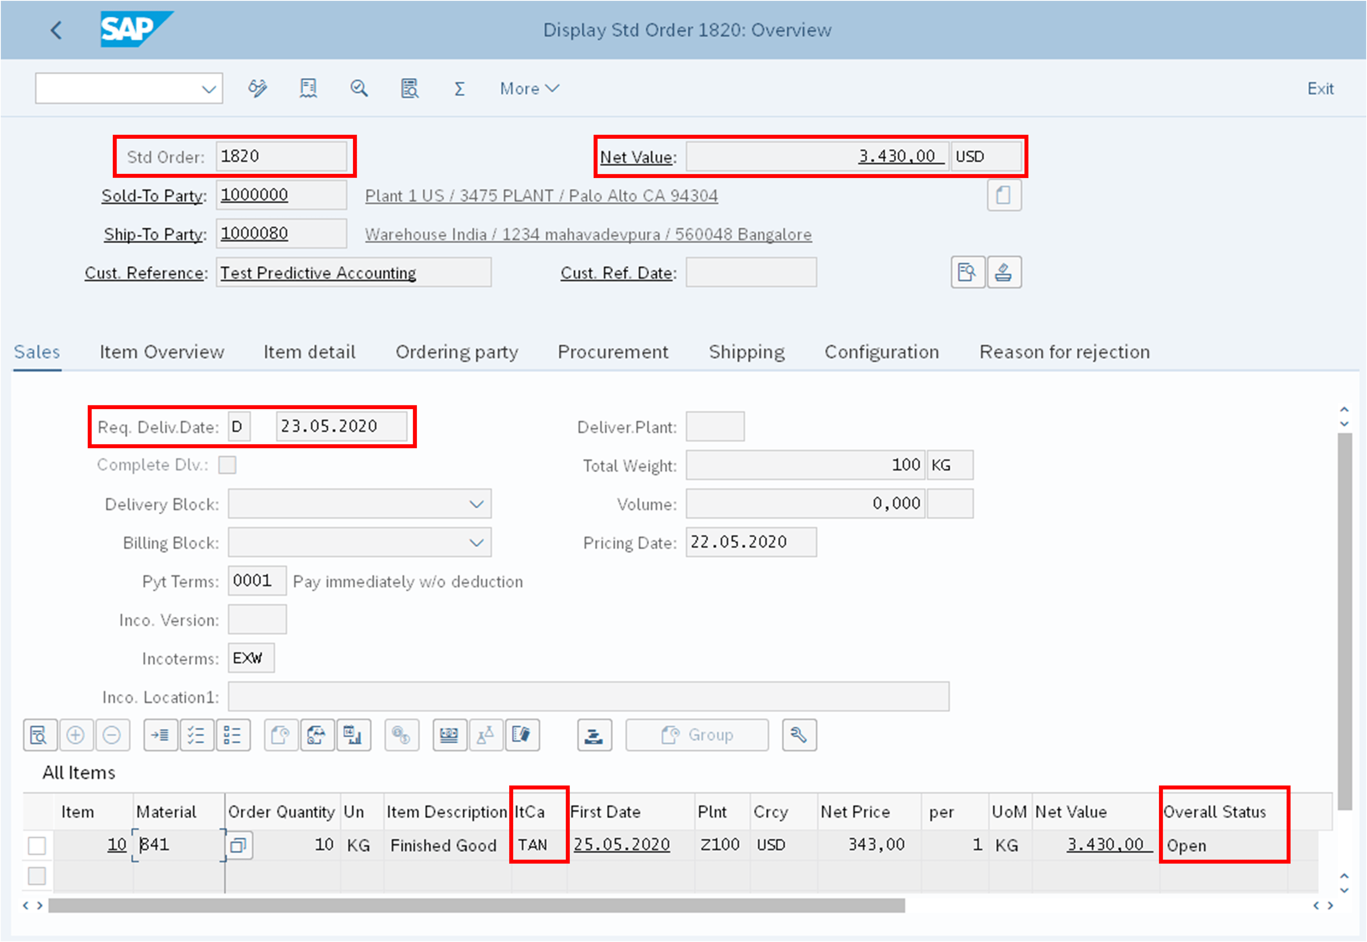Click the availability check flask icon
Viewport: 1367px width, 942px height.
pyautogui.click(x=486, y=735)
